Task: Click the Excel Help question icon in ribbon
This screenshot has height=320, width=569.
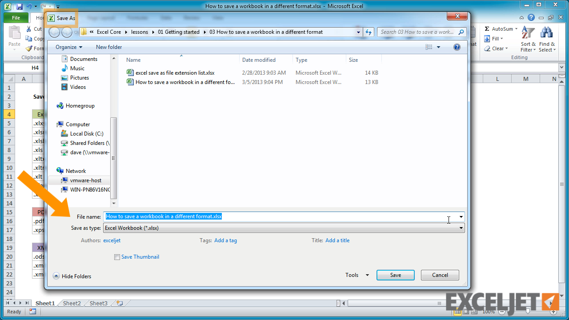Action: click(x=531, y=18)
